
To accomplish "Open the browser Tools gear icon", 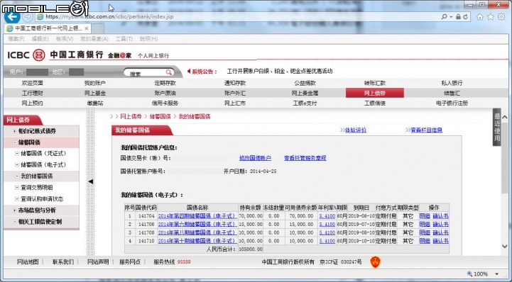I will point(501,17).
